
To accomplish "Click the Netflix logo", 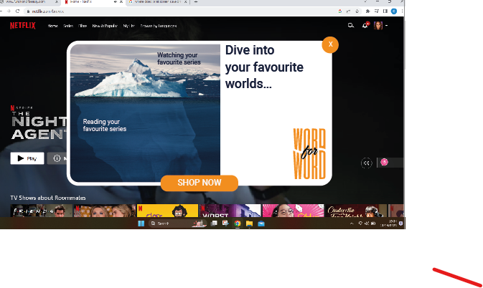I will (23, 26).
